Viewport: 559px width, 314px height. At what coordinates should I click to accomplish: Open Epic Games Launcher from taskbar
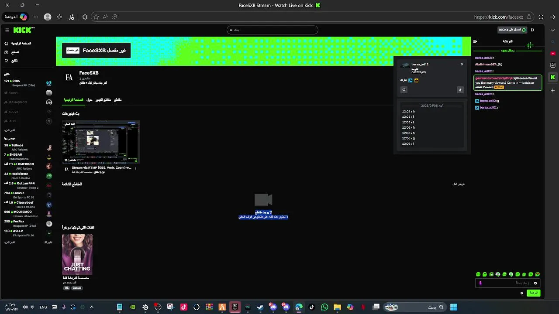pyautogui.click(x=235, y=307)
